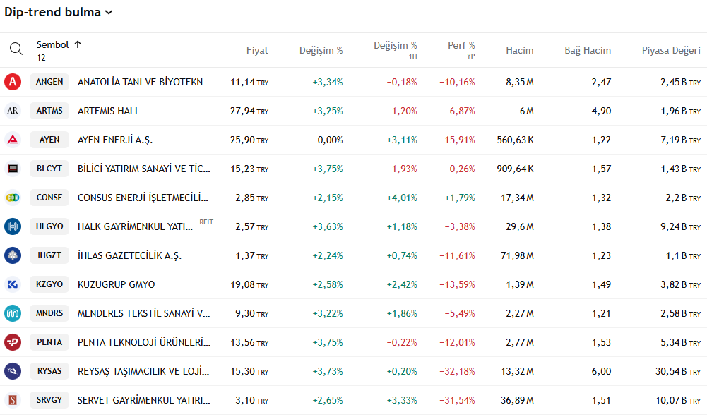
Task: Open the ANGEN ticker symbol
Action: (49, 82)
